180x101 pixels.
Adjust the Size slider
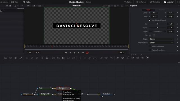coord(157,24)
